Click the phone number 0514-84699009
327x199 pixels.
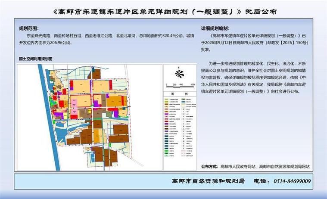click(x=292, y=181)
